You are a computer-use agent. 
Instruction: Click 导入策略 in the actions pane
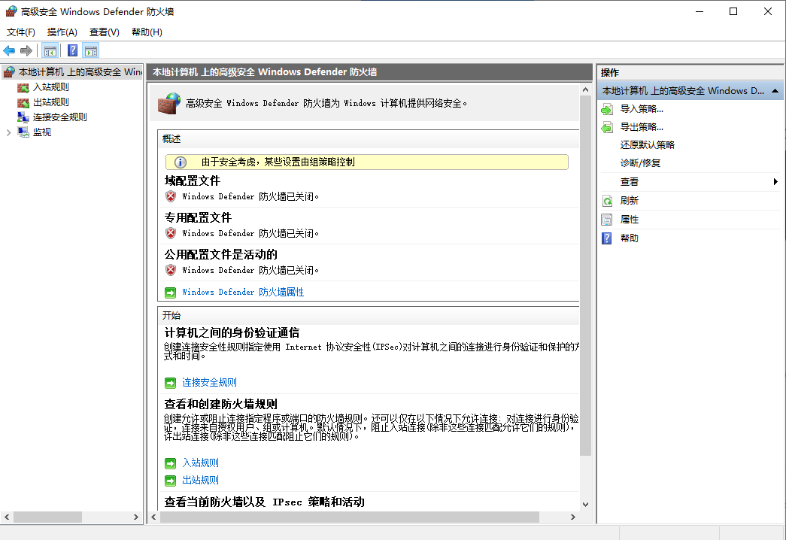click(642, 109)
